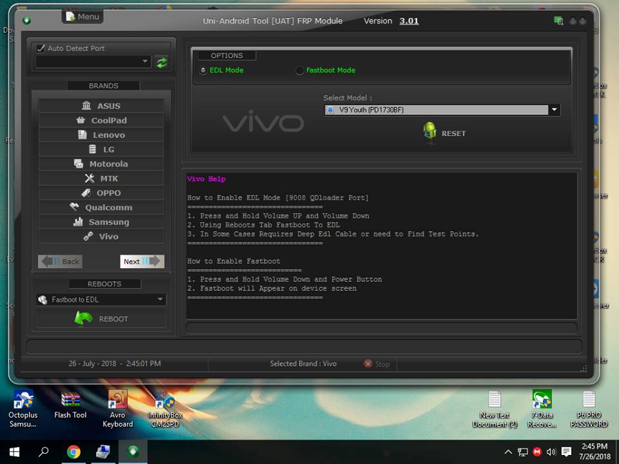Viewport: 619px width, 464px height.
Task: Click the ASUS building icon
Action: pos(86,105)
